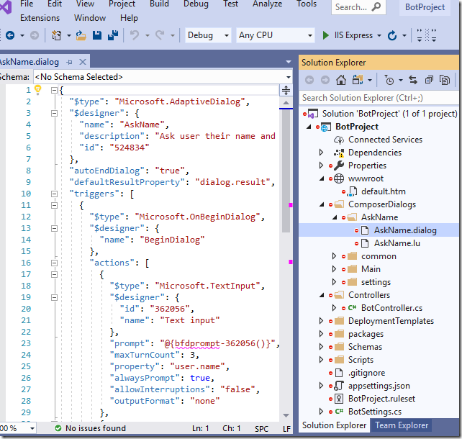
Task: Click the Open File folder icon
Action: (81, 35)
